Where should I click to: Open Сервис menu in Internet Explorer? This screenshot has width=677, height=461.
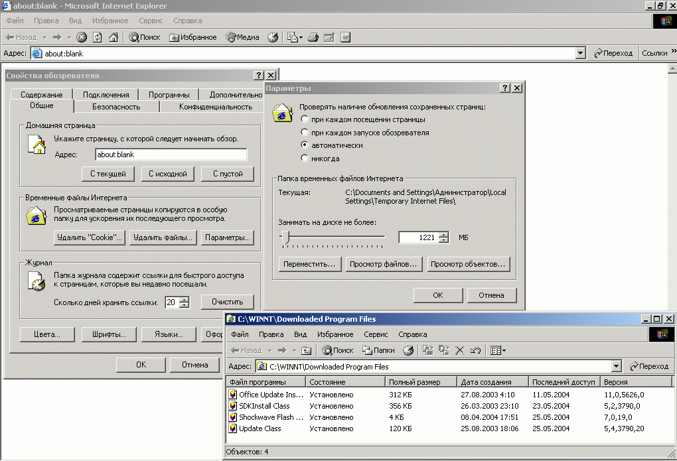click(x=151, y=21)
